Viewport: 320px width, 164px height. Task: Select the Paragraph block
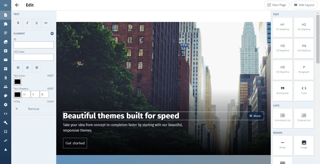tap(304, 70)
